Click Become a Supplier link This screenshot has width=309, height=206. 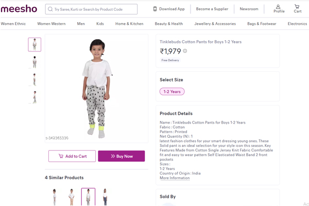coord(212,9)
